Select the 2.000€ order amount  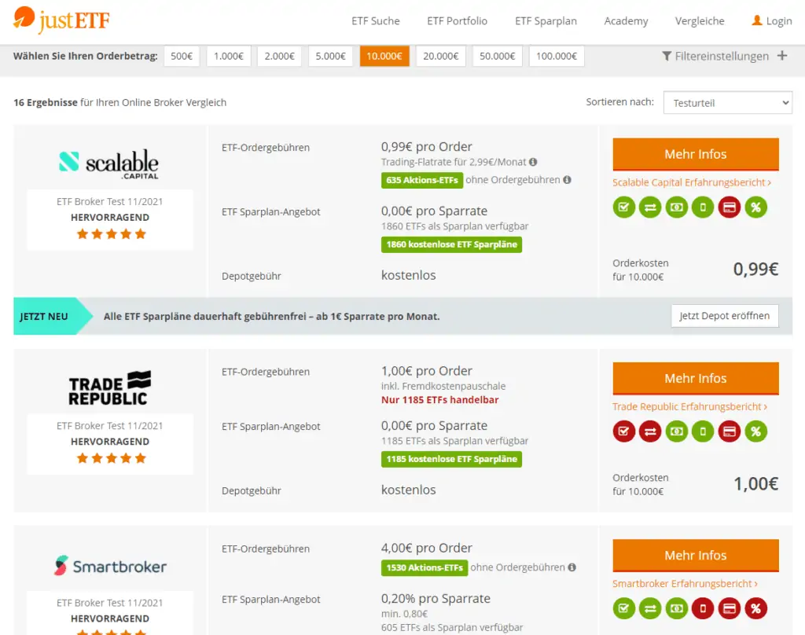279,56
